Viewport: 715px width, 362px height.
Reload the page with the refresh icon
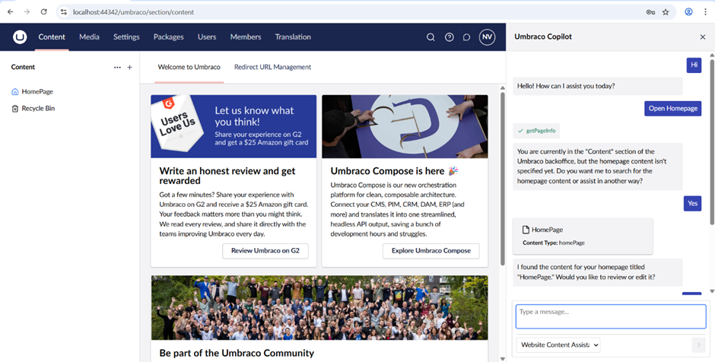pos(44,12)
